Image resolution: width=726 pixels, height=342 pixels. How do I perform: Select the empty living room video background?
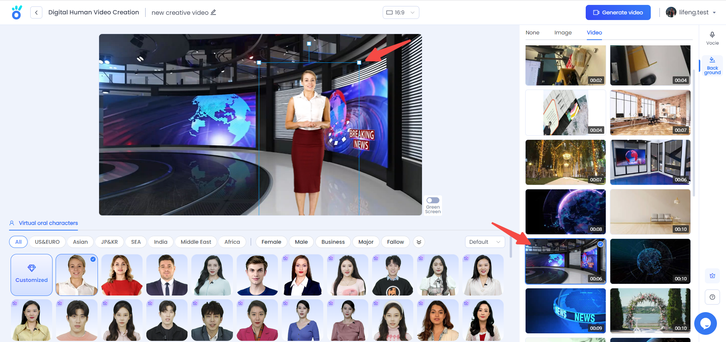pos(650,212)
